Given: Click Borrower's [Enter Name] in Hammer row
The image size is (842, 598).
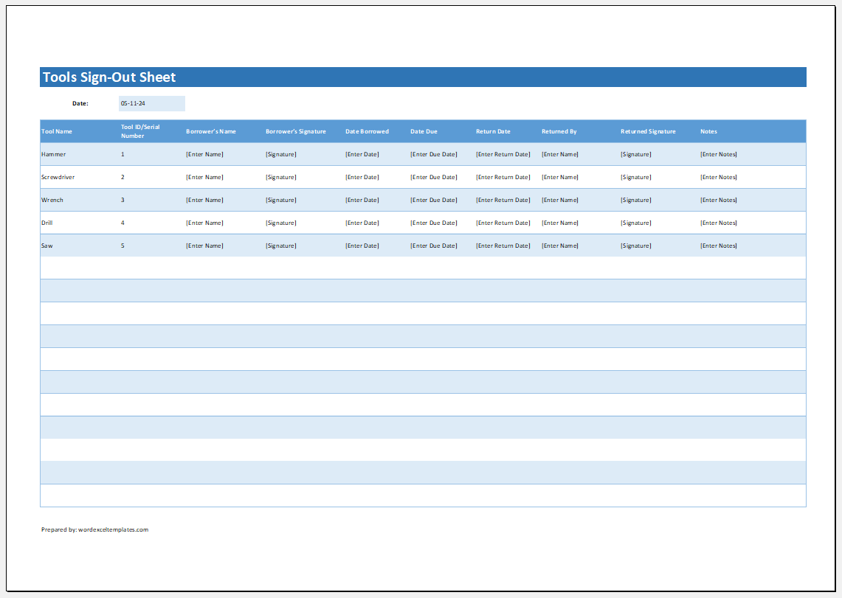Looking at the screenshot, I should coord(204,154).
